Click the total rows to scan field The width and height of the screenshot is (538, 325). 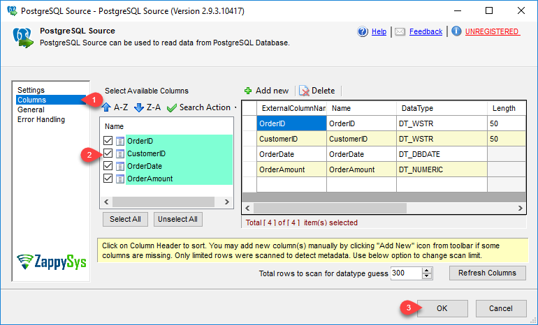pos(406,273)
